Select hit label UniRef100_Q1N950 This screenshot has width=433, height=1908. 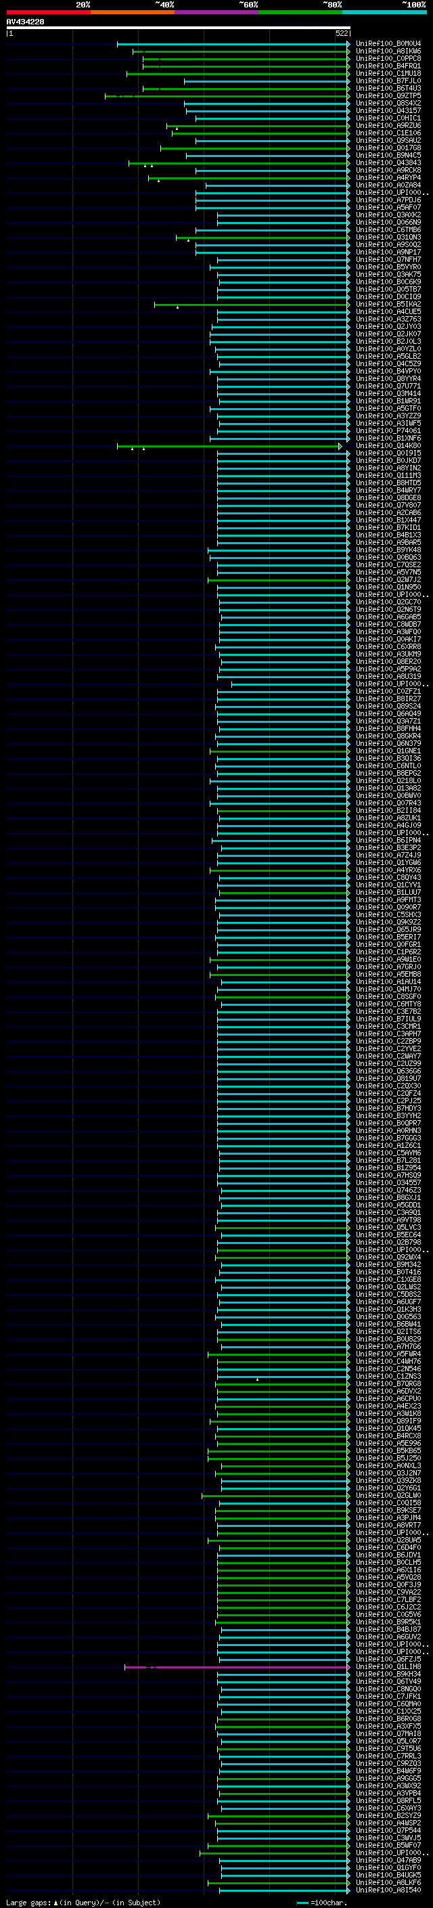[388, 587]
